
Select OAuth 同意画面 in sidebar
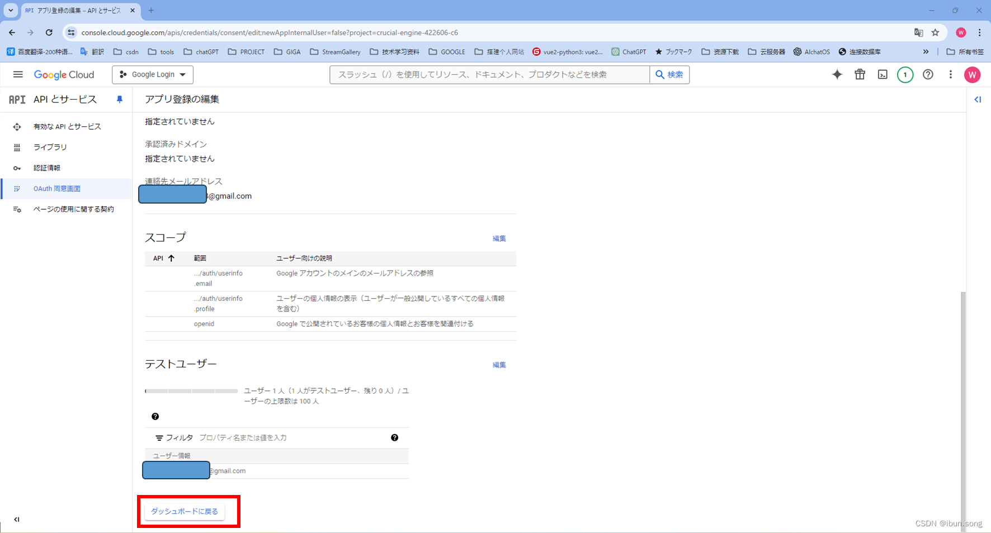[x=67, y=188]
